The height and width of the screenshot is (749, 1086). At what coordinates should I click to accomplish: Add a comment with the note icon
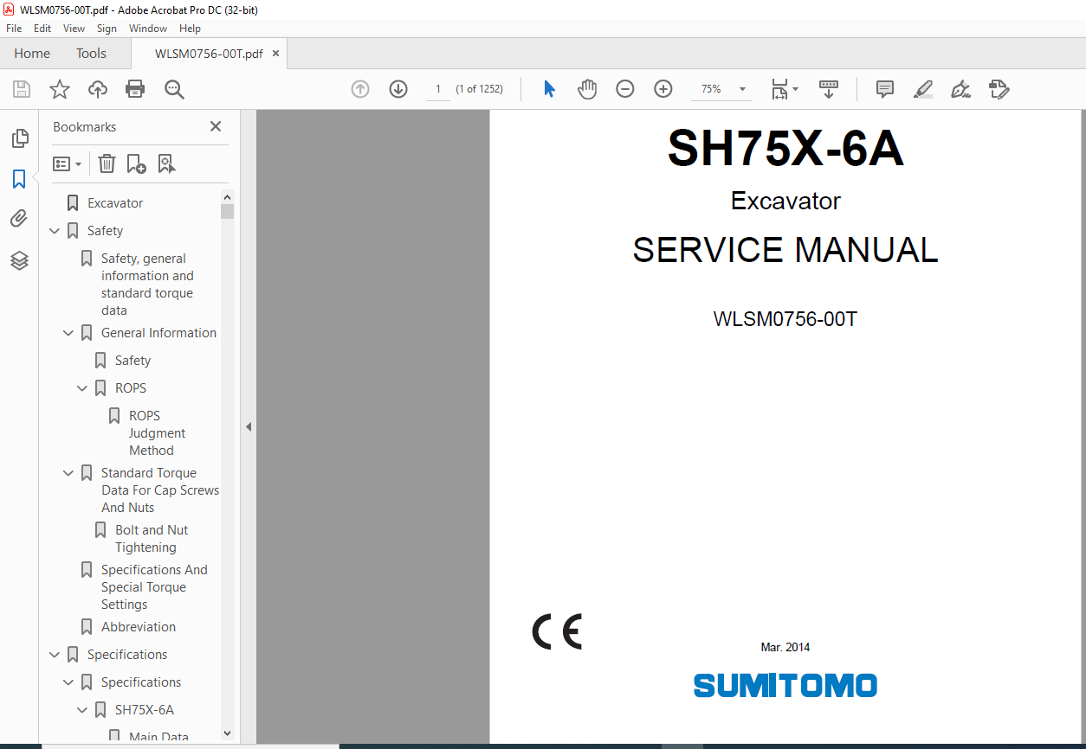click(884, 89)
